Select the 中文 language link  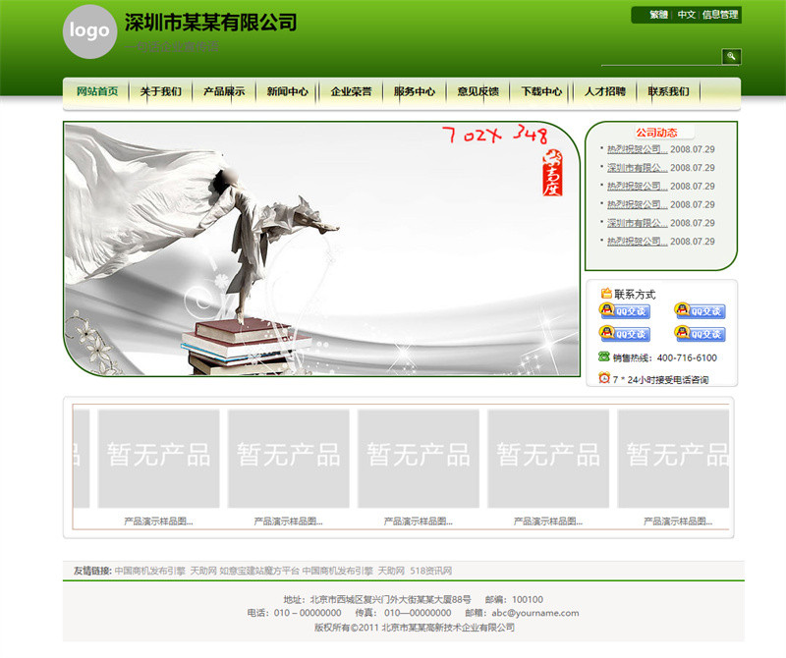[686, 15]
